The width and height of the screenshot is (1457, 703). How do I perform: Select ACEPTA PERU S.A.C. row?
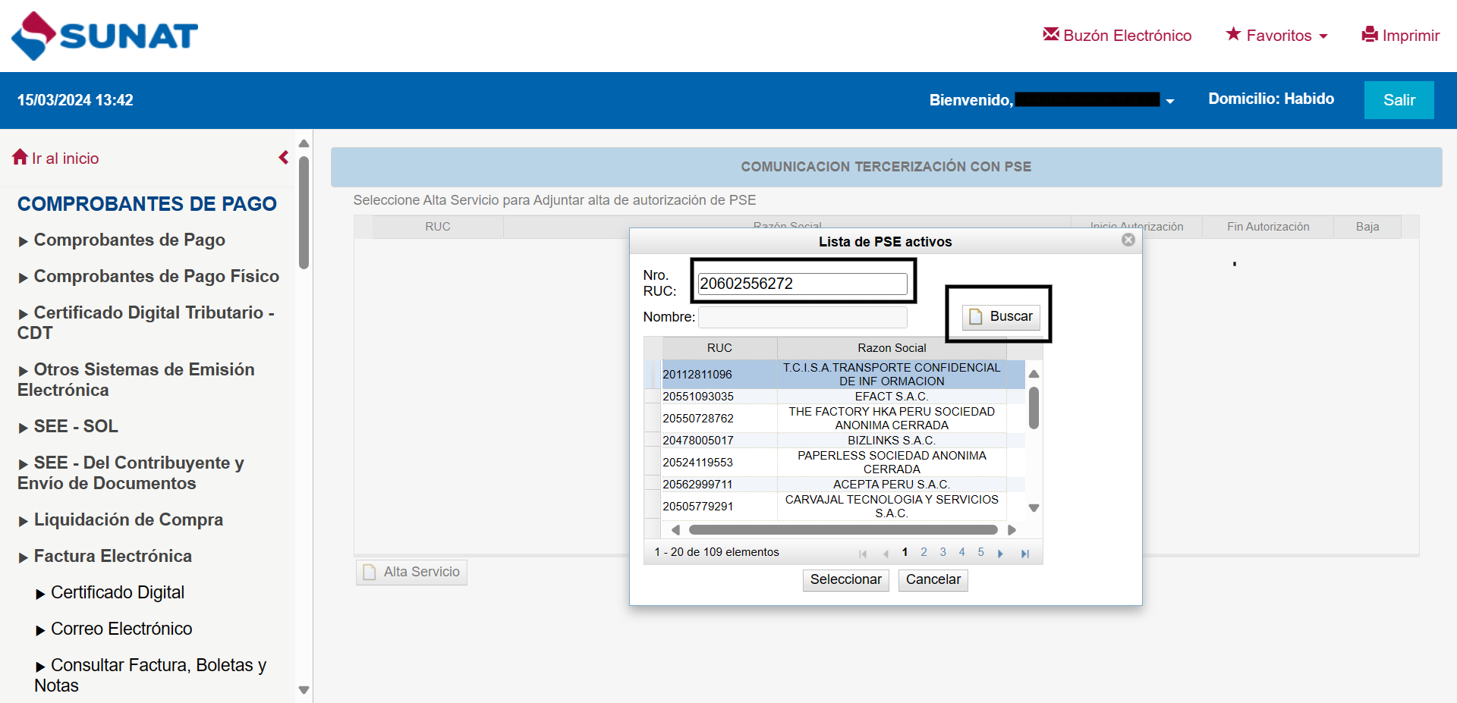835,485
